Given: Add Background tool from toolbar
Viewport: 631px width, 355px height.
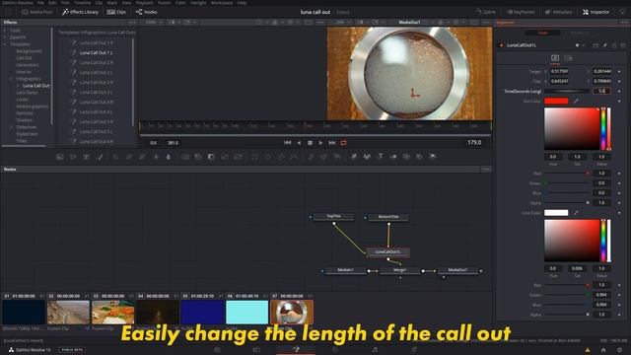Looking at the screenshot, I should 60,157.
